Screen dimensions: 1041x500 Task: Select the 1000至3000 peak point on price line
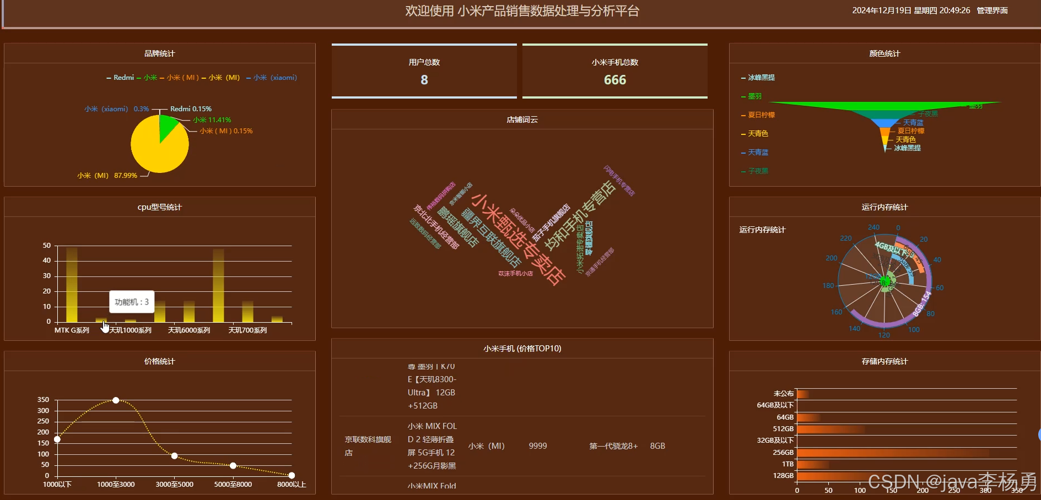[116, 400]
